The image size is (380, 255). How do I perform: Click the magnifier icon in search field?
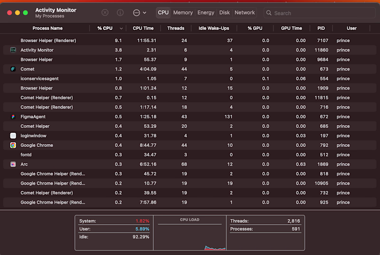(x=269, y=13)
